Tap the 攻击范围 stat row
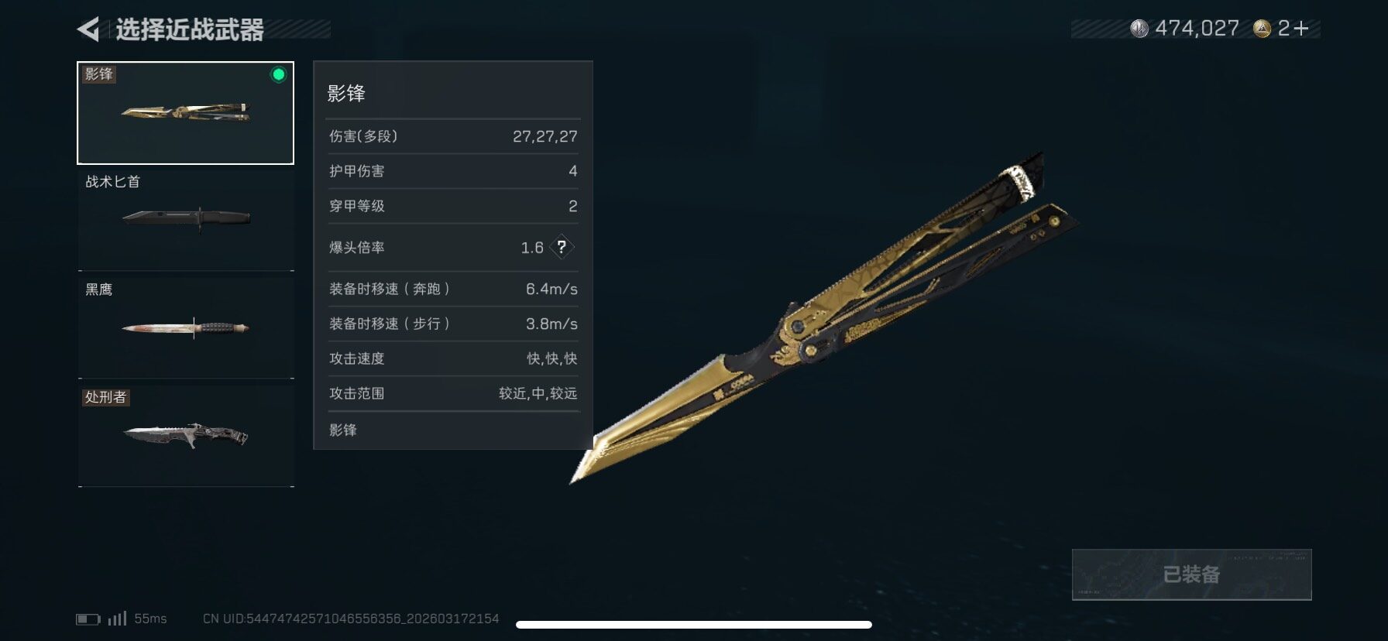 pos(453,393)
